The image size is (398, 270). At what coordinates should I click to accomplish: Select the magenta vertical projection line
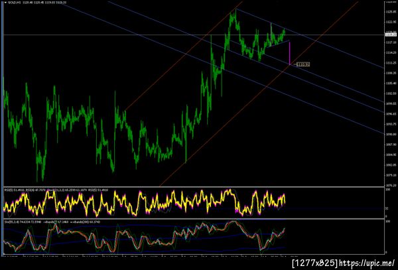click(x=290, y=53)
